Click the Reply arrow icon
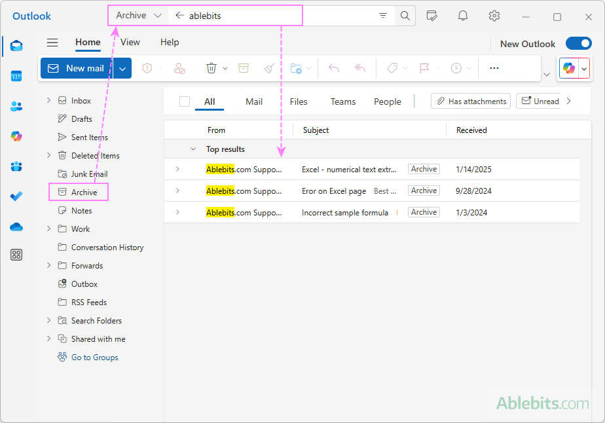Viewport: 605px width, 423px height. [x=334, y=68]
